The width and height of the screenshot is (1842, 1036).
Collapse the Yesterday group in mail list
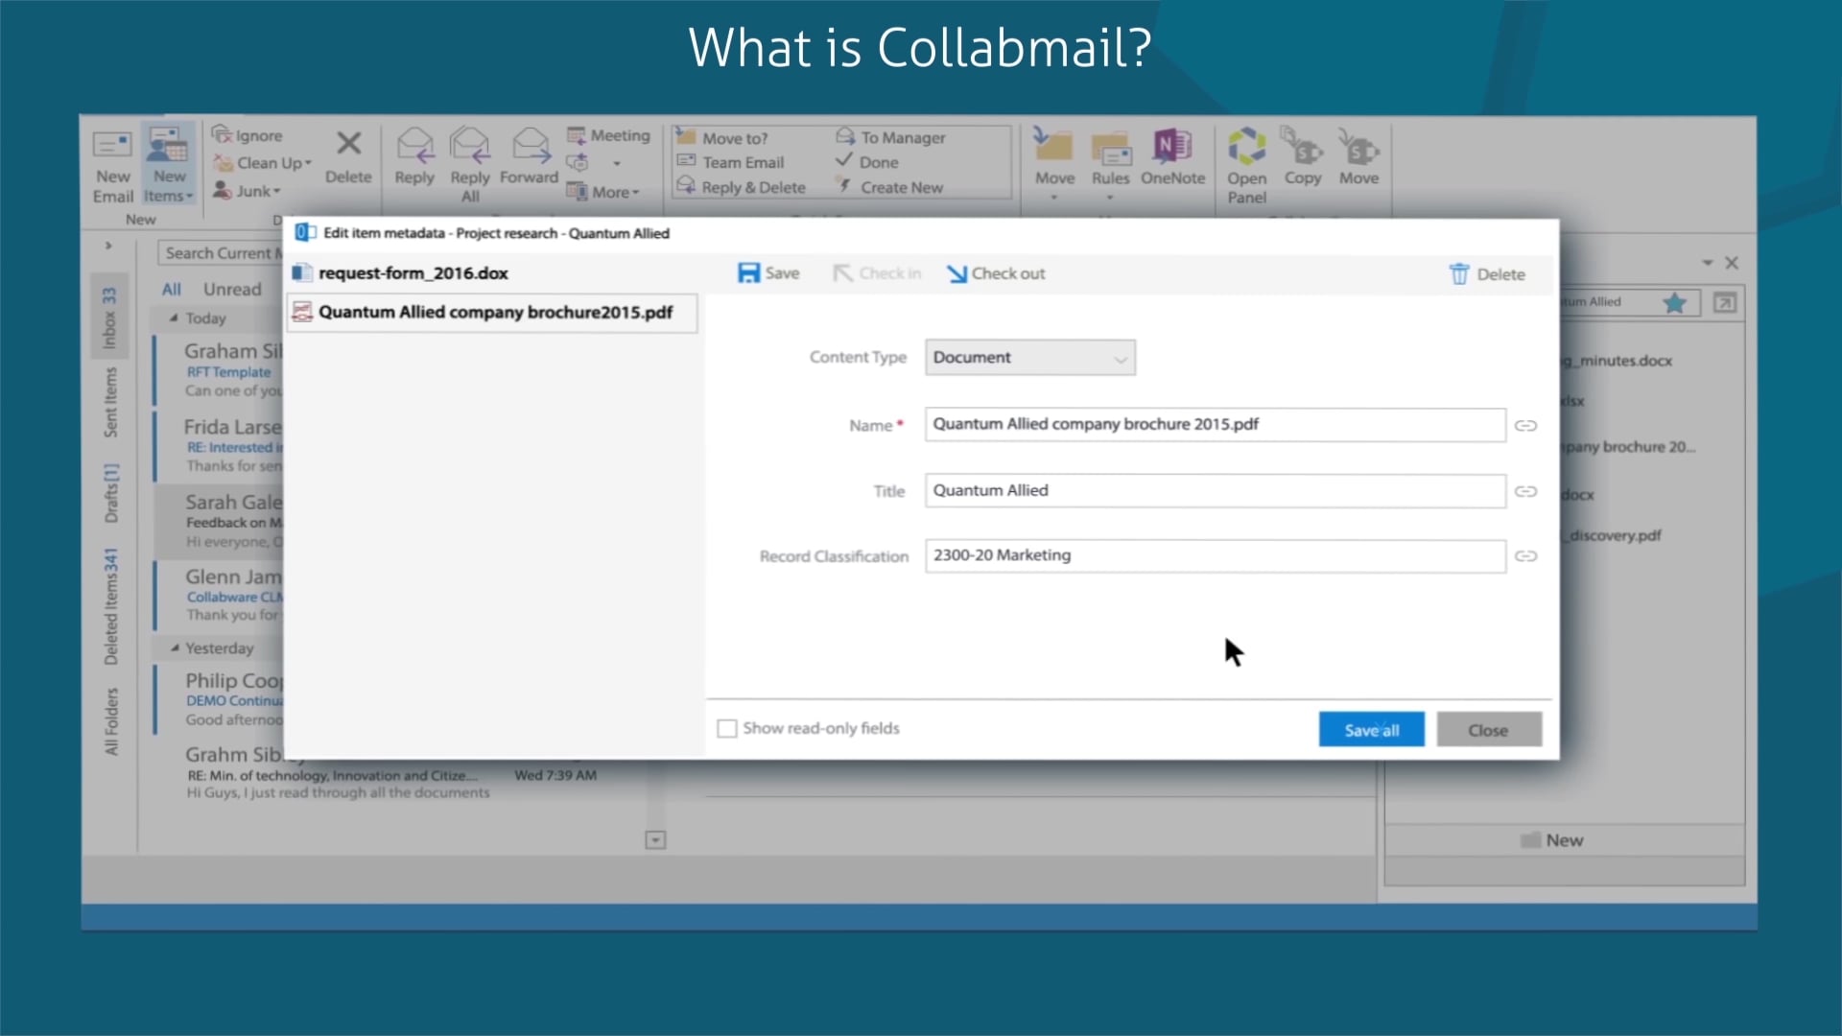pyautogui.click(x=175, y=648)
